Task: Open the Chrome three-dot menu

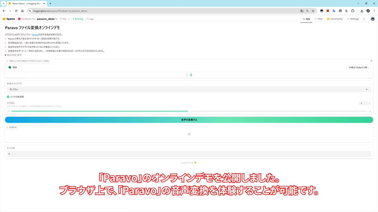Action: 374,11
